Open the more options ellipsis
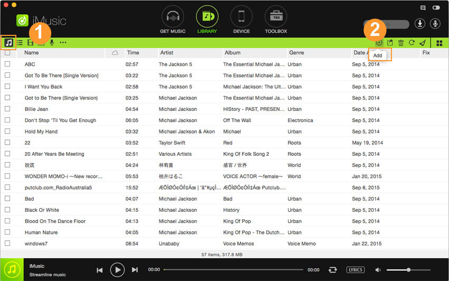Screen dimensions: 449x281 [x=63, y=43]
